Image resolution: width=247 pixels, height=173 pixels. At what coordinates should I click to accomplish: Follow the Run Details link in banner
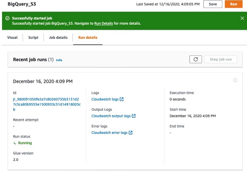coord(103,23)
